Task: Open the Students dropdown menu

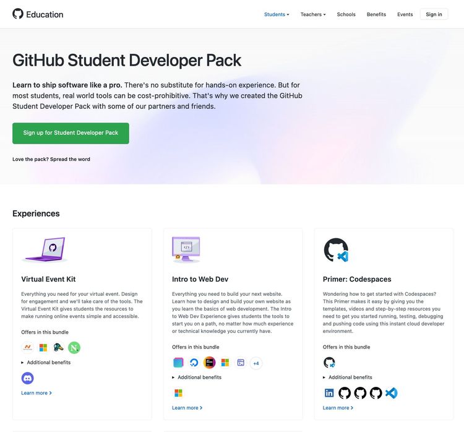Action: [277, 14]
